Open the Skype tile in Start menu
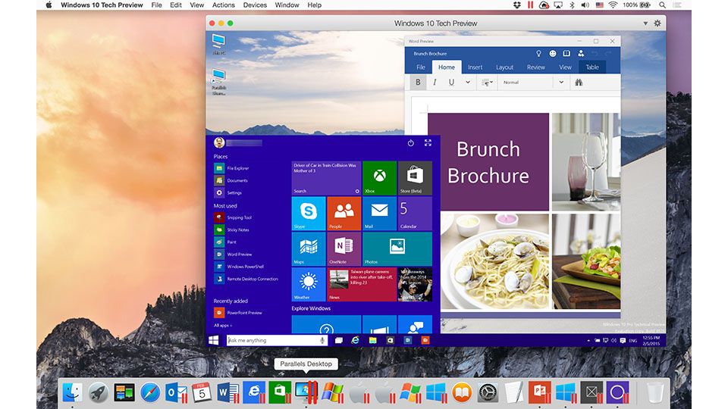728x409 pixels. (309, 213)
